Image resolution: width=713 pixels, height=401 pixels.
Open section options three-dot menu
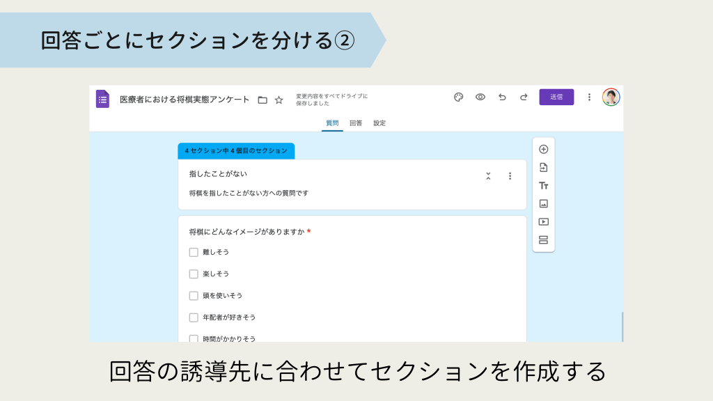(x=510, y=176)
